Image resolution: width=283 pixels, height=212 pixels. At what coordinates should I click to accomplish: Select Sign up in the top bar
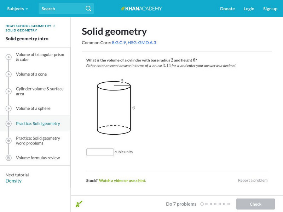[x=270, y=8]
